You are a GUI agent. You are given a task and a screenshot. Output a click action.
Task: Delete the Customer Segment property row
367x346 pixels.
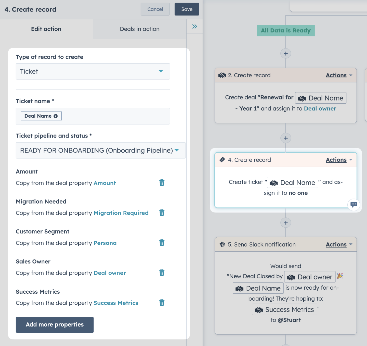(x=162, y=242)
